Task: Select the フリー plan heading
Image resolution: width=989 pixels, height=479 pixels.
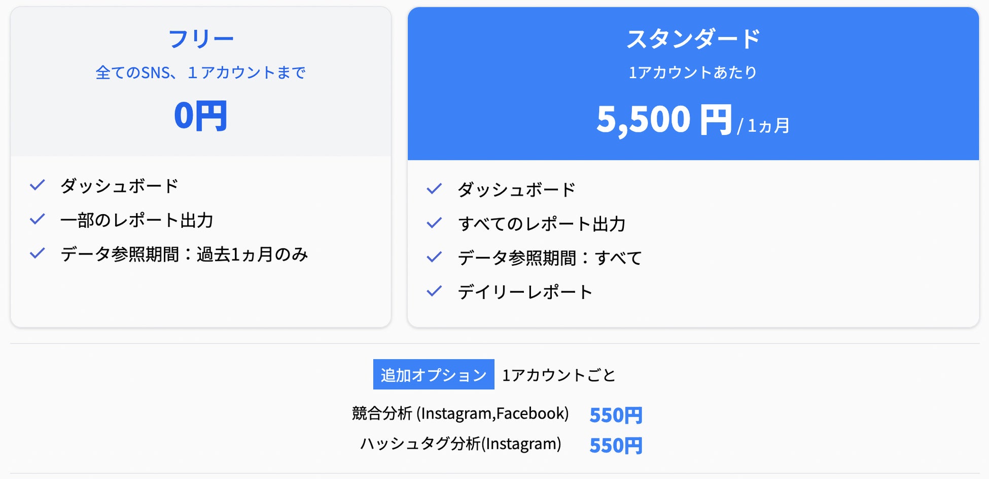Action: click(201, 39)
